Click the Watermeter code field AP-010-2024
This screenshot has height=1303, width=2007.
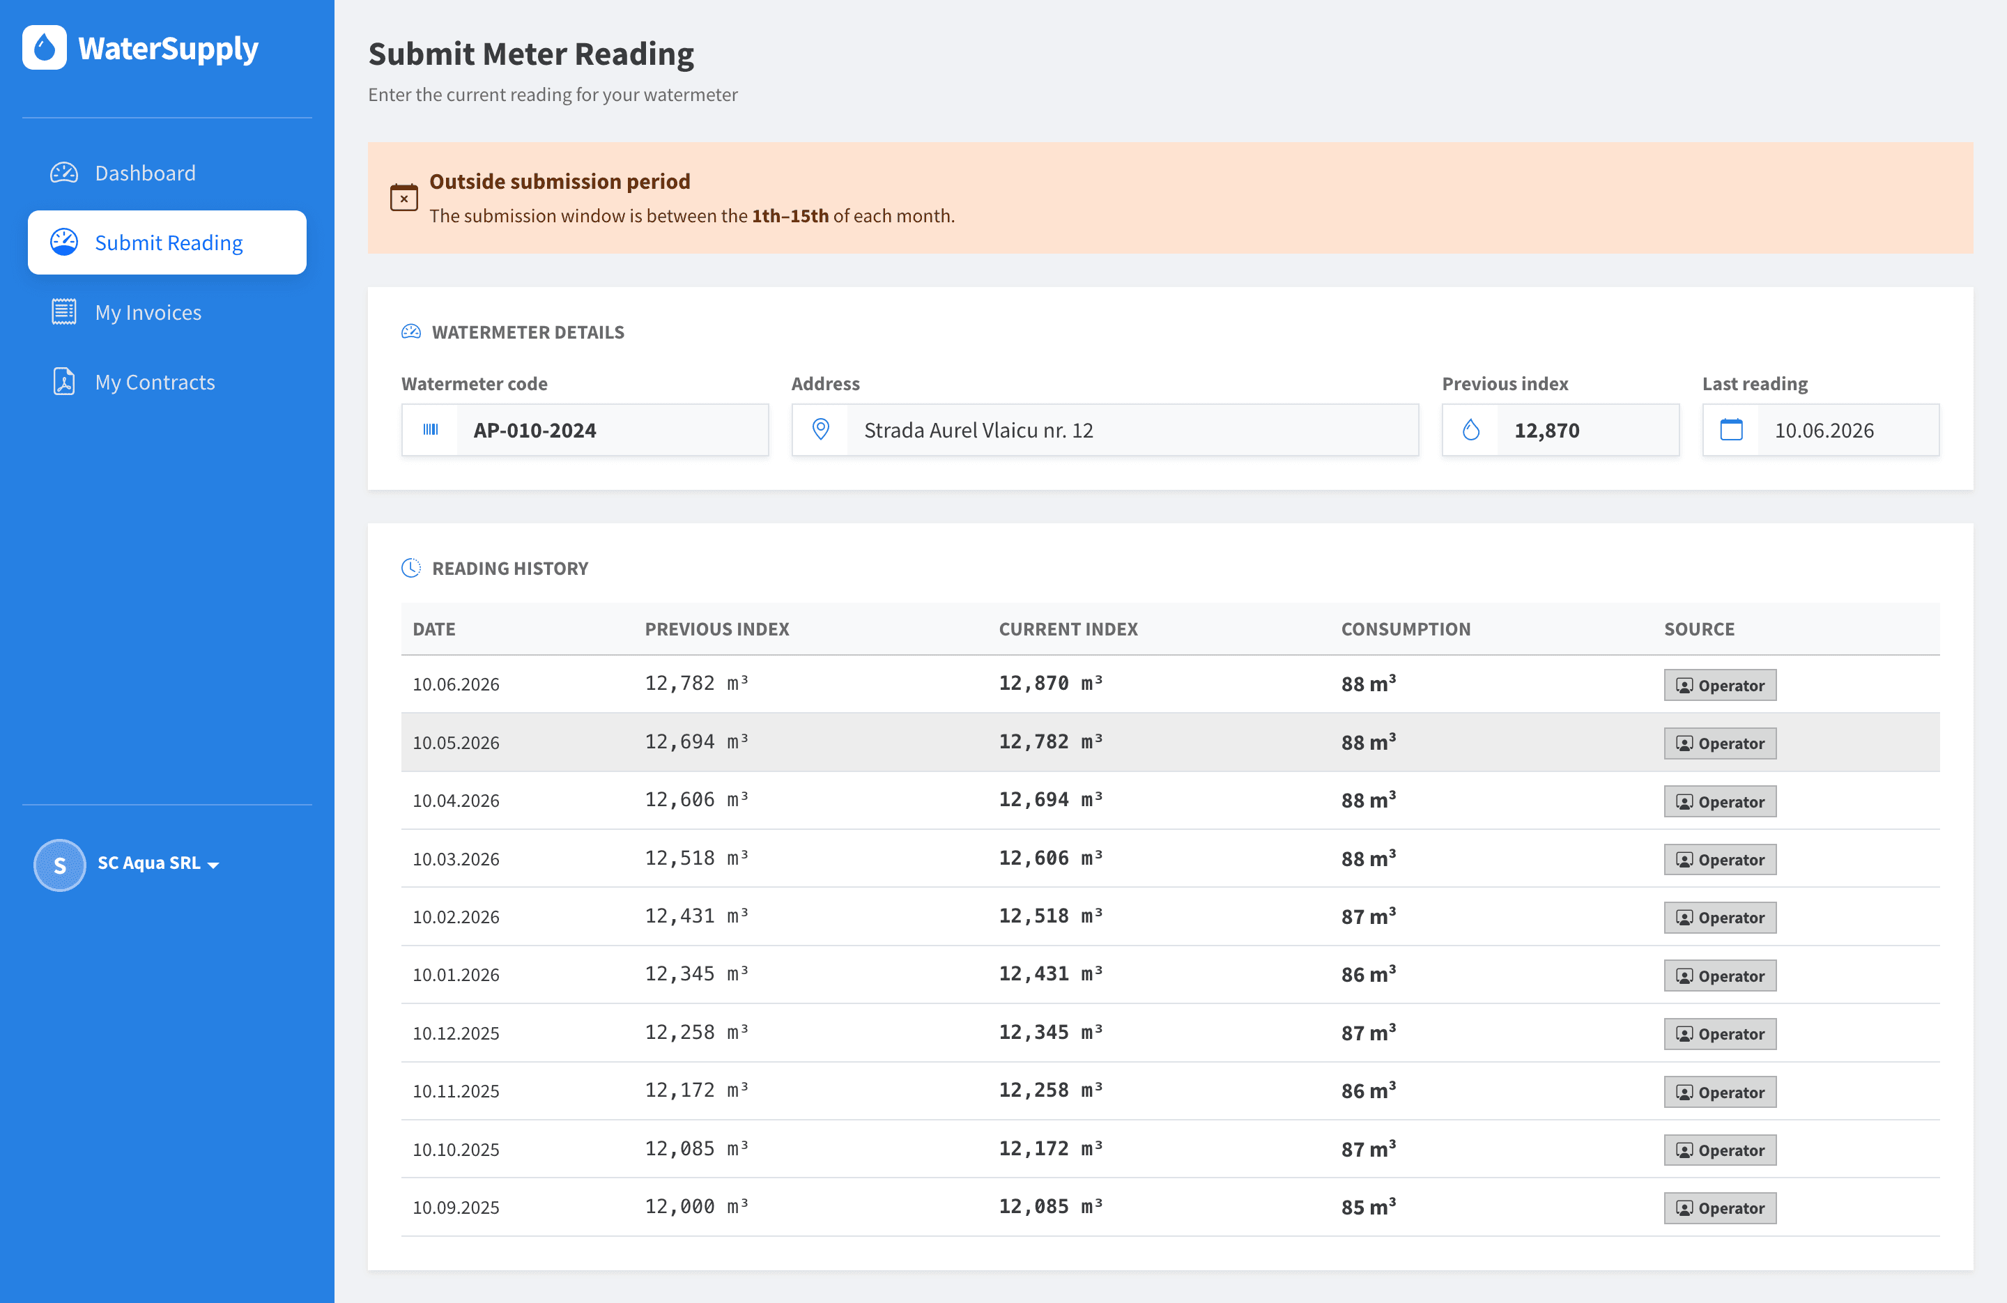pos(585,430)
